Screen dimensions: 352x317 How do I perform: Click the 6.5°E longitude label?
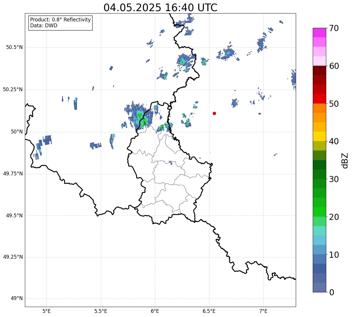point(209,311)
